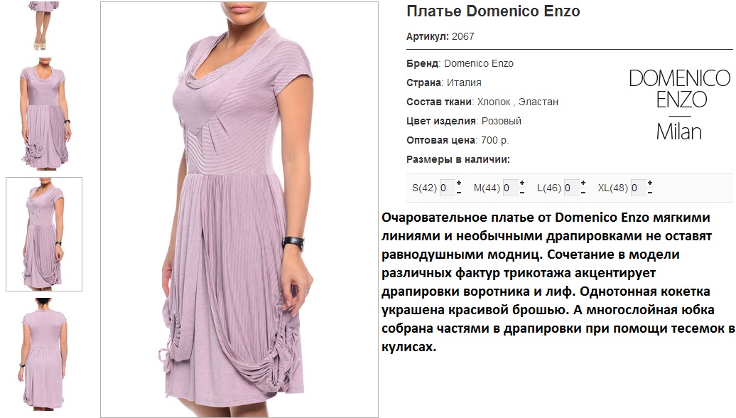Increase XL(48) quantity with plus icon
The image size is (736, 418).
(x=649, y=183)
